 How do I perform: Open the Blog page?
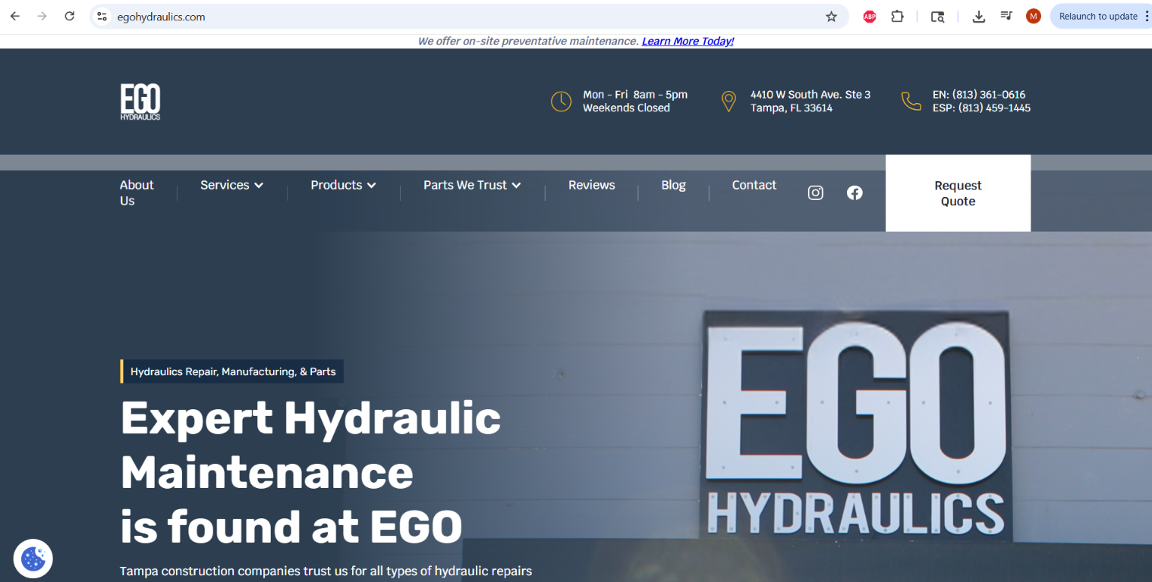coord(673,185)
